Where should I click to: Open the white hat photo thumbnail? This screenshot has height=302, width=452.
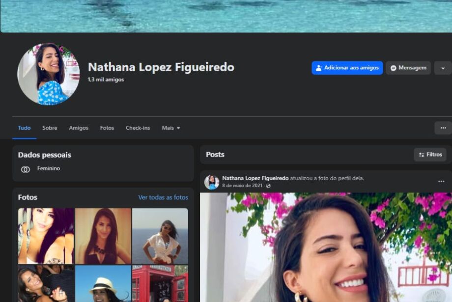pyautogui.click(x=103, y=283)
